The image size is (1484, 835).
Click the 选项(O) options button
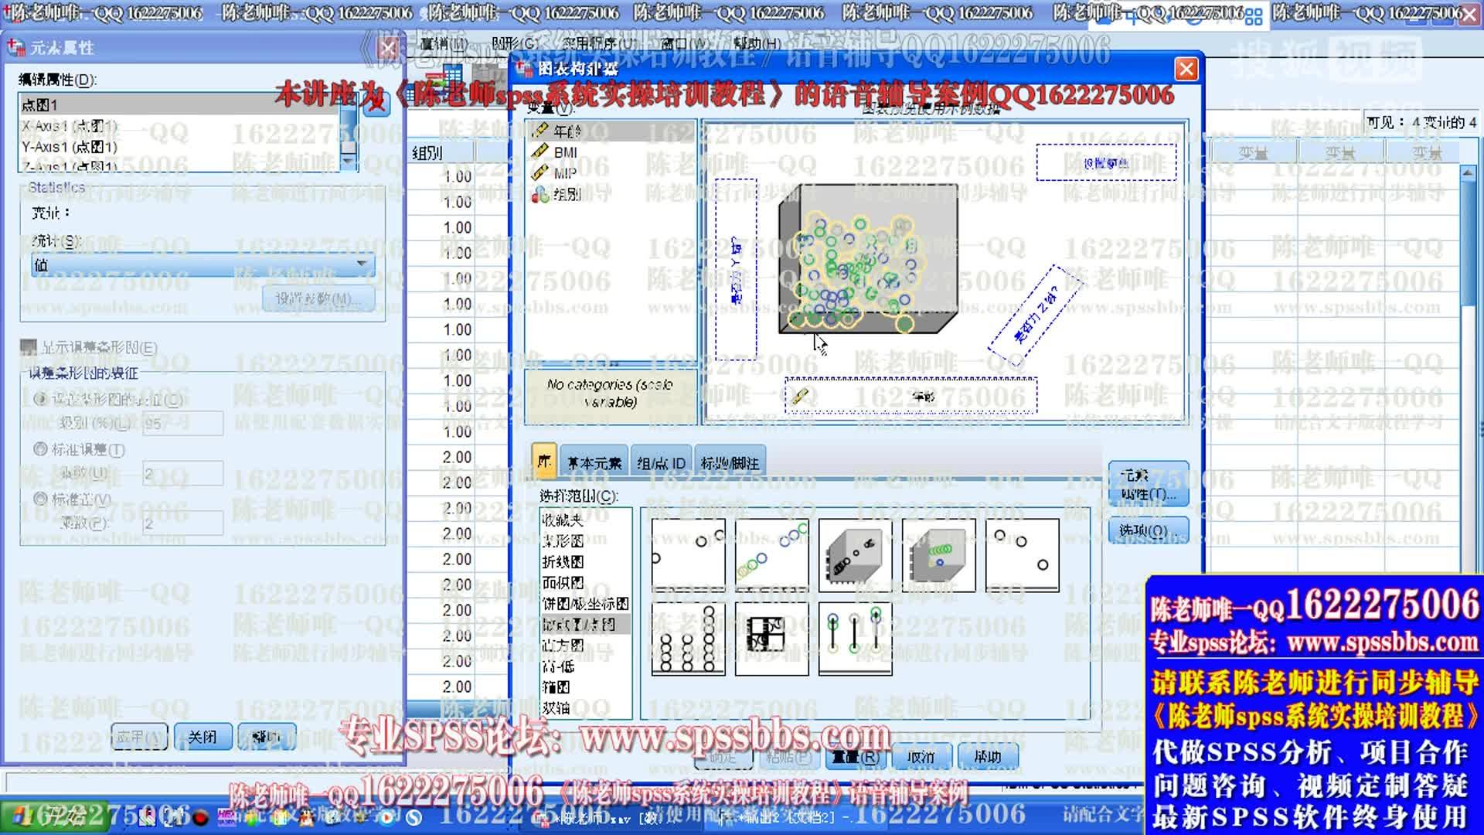pyautogui.click(x=1147, y=530)
